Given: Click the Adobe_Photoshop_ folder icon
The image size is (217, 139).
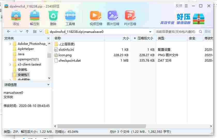Looking at the screenshot, I should coord(14,44).
